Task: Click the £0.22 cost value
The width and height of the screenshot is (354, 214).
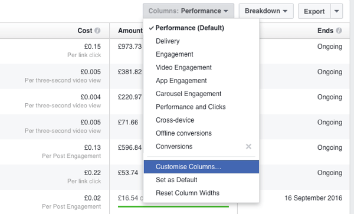Action: [x=93, y=173]
